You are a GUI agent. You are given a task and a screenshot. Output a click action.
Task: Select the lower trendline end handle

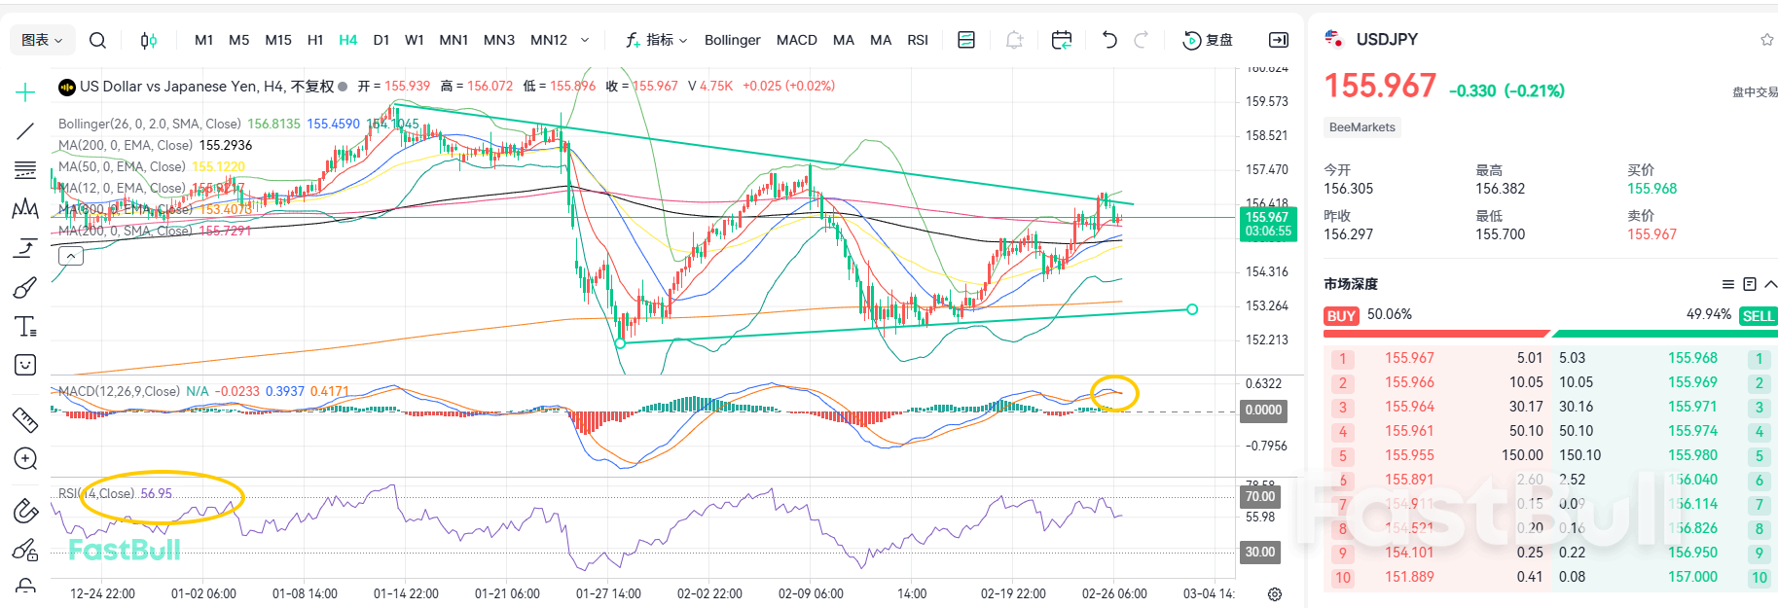1192,309
